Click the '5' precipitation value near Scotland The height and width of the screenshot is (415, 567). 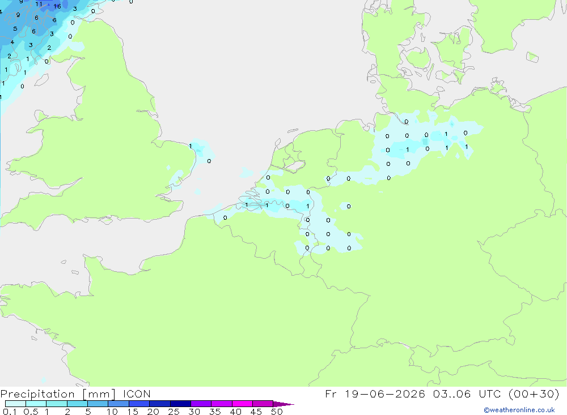[x=15, y=28]
